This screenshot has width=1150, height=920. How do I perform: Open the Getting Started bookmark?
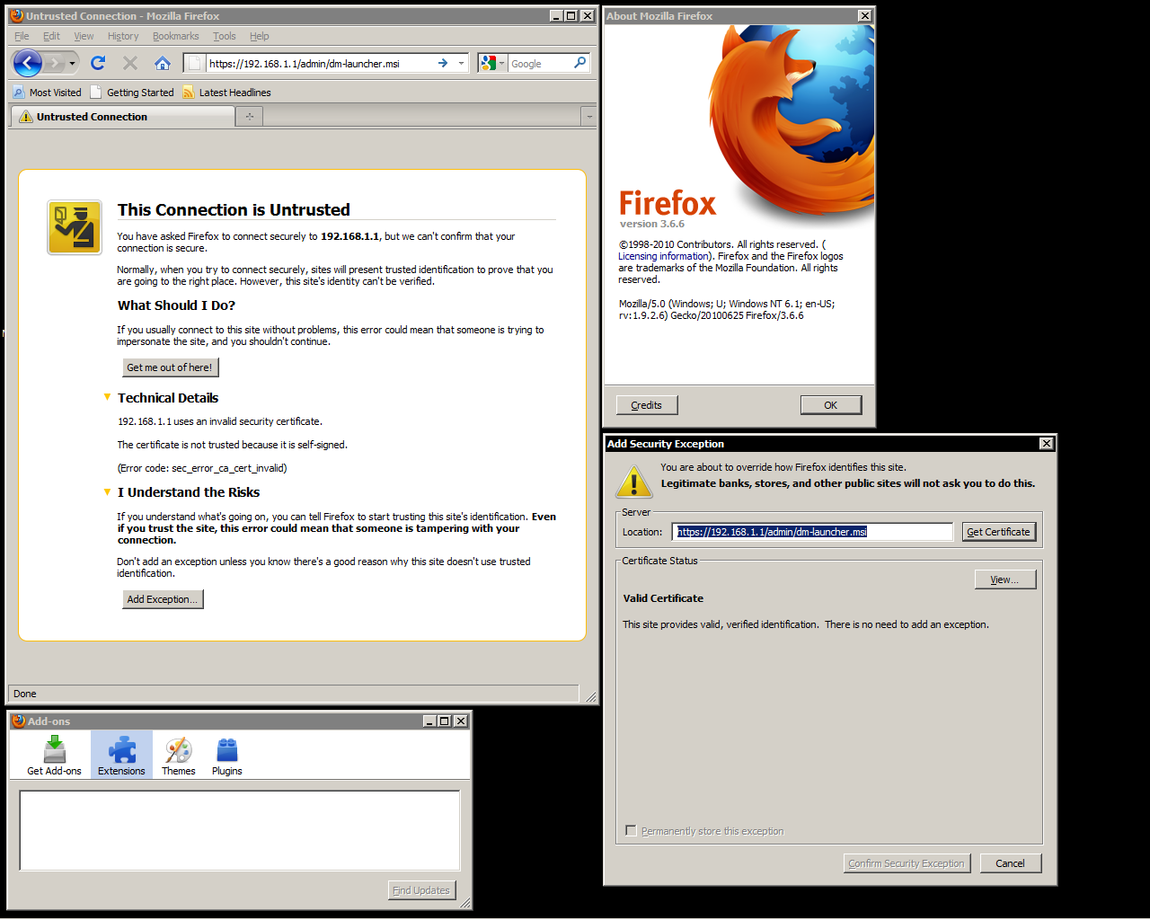point(132,93)
